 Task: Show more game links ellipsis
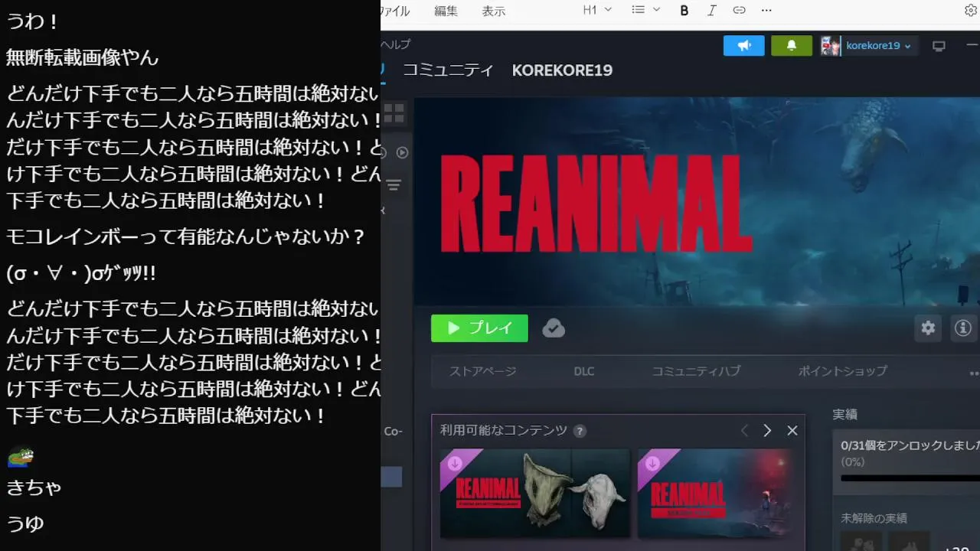pos(974,373)
